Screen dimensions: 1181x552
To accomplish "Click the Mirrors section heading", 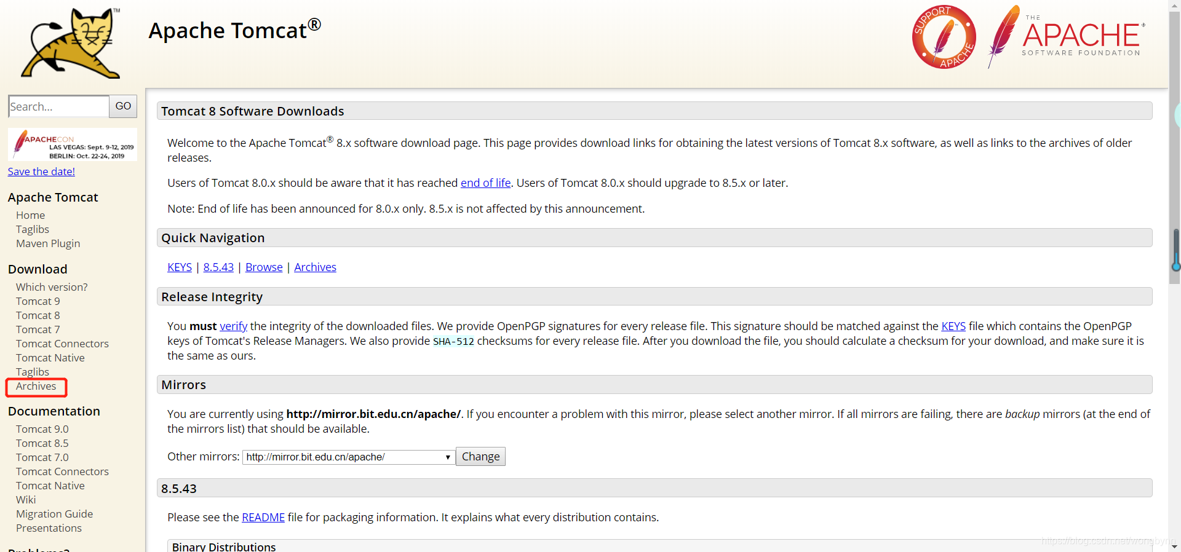I will (x=184, y=385).
